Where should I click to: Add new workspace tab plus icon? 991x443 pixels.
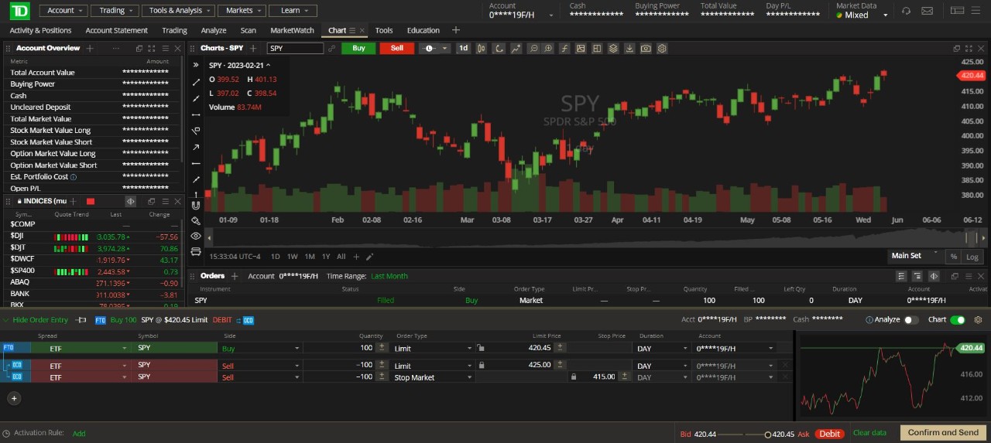point(456,30)
